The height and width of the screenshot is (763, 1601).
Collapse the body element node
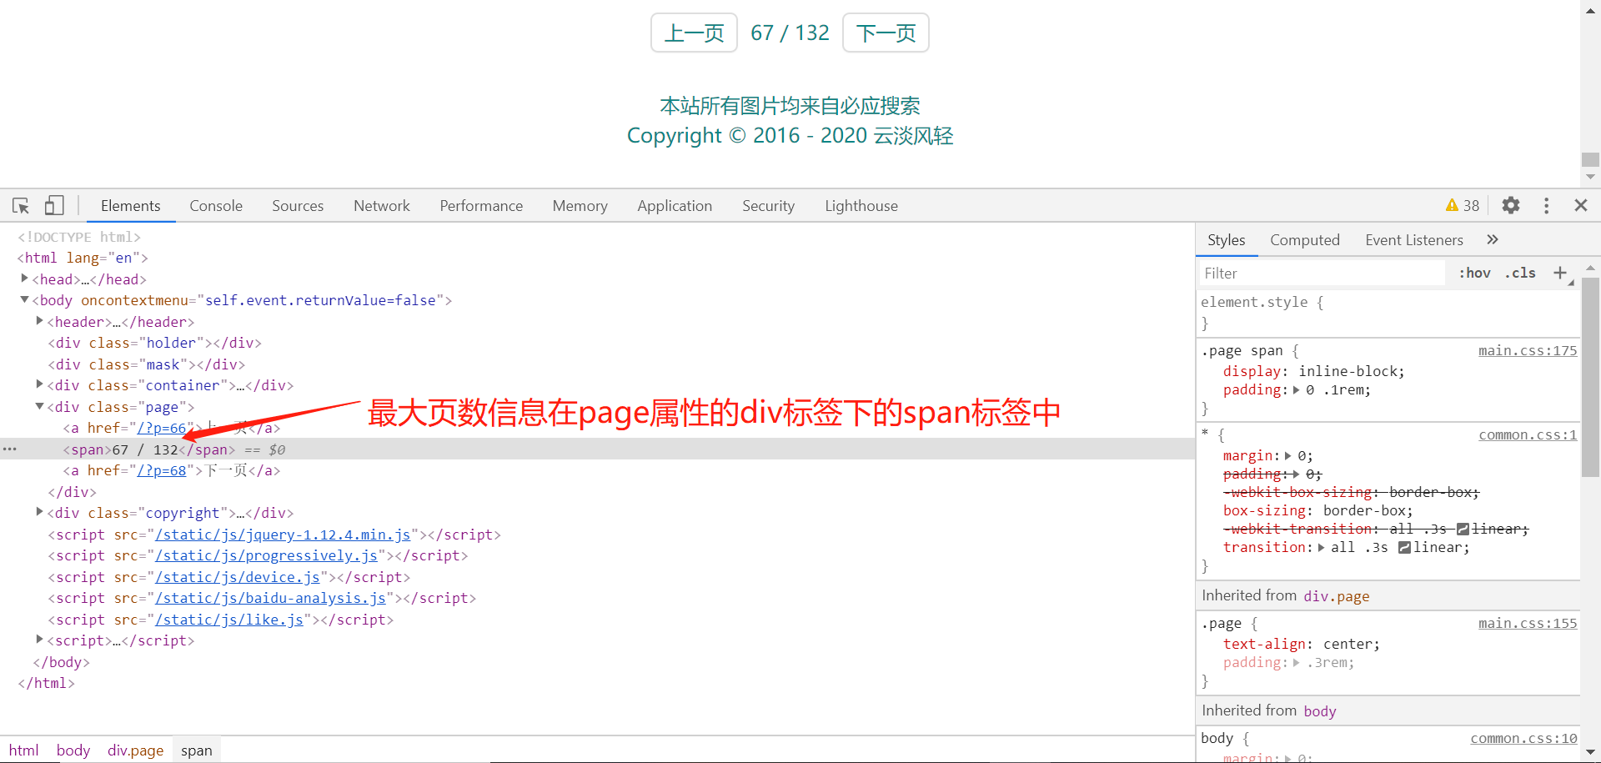[x=25, y=299]
